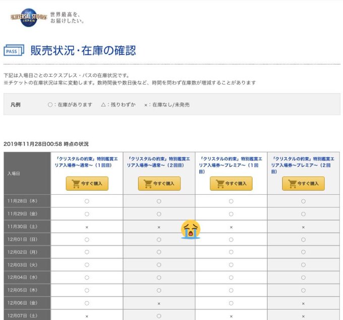The image size is (343, 320).
Task: Click the ○ for 11月29日 通常(2回目)
Action: (x=159, y=214)
